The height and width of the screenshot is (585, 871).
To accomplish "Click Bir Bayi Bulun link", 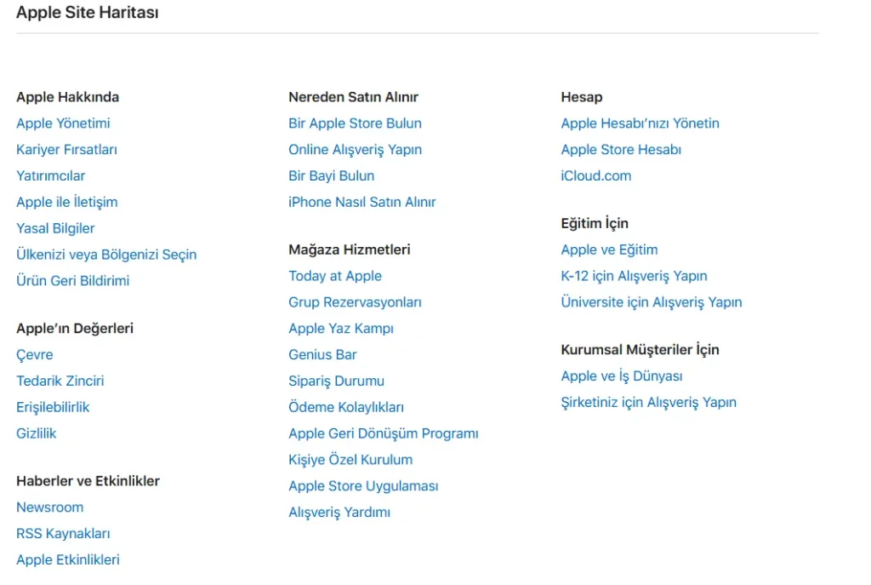I will coord(332,175).
